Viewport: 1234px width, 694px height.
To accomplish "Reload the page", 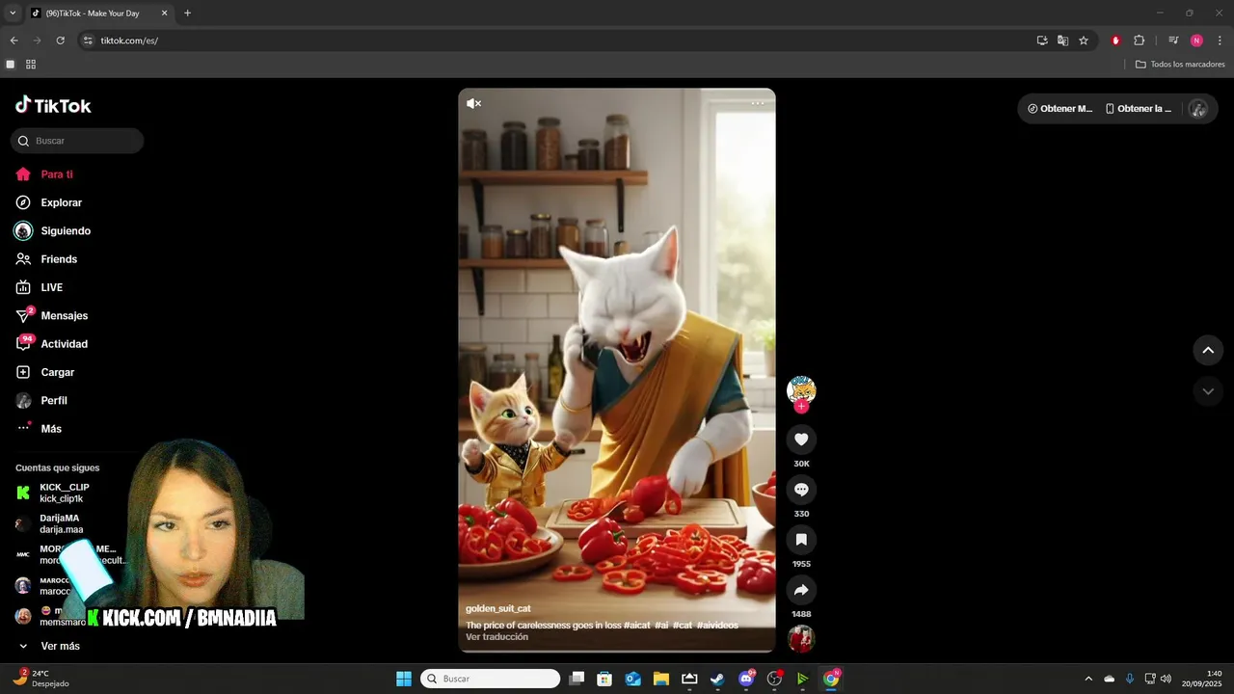I will (60, 40).
